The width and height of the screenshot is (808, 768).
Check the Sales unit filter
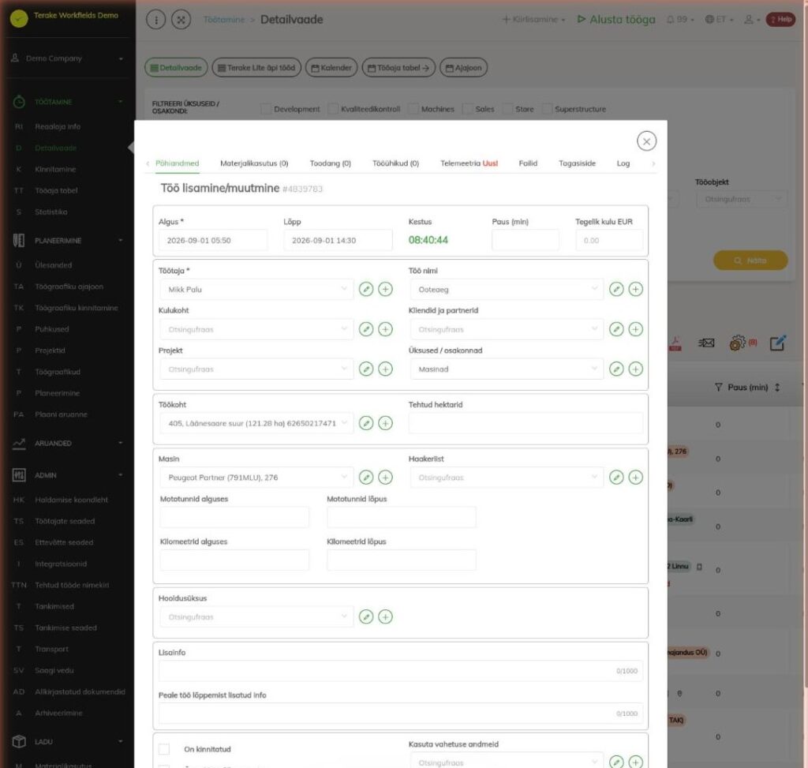pyautogui.click(x=467, y=109)
